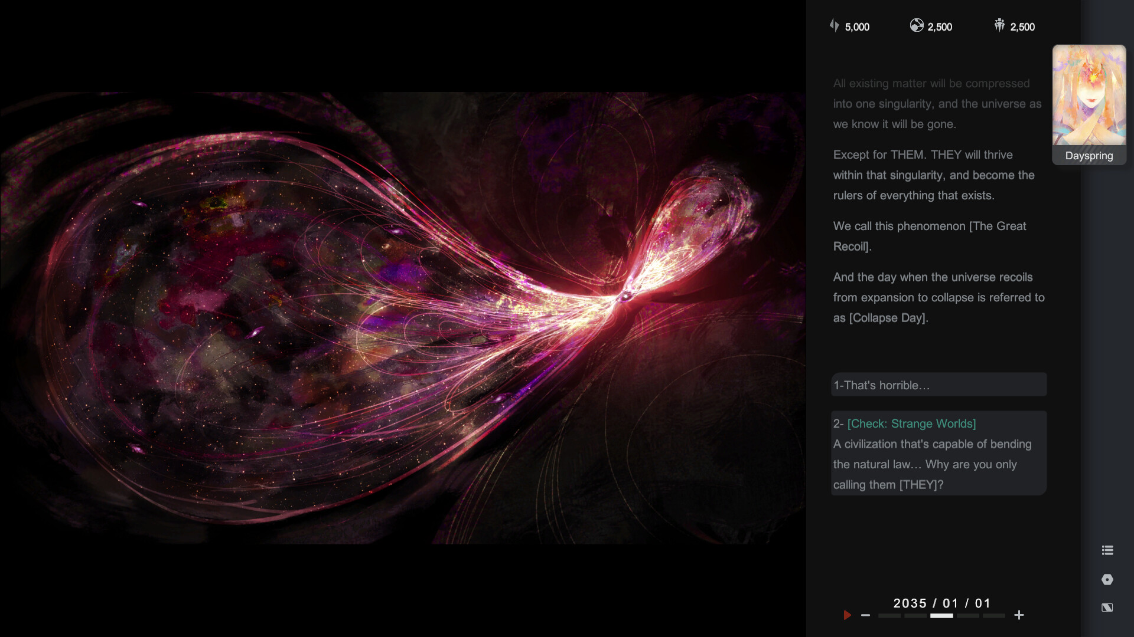Click the Dayspring name label
Screen dimensions: 1134x637
(1089, 156)
